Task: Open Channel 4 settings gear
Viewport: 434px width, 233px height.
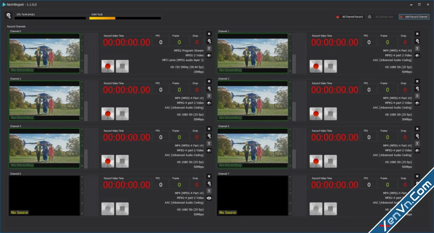Action: (209, 136)
